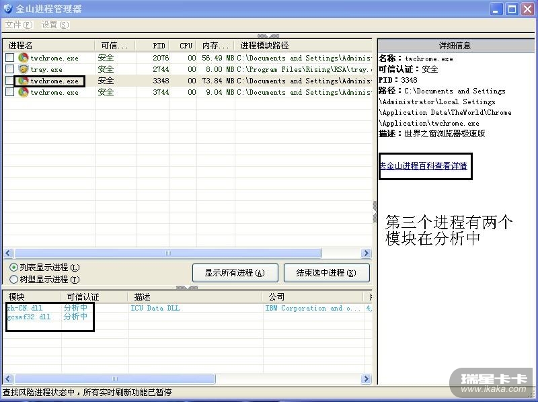
Task: Click the PID 3744 cell
Action: click(161, 92)
